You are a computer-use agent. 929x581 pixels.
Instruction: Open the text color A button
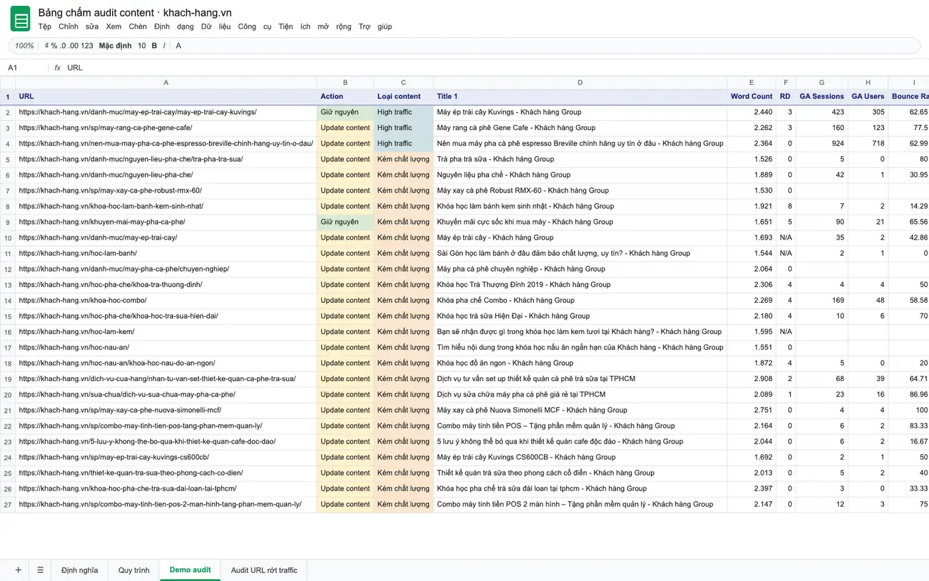click(179, 46)
